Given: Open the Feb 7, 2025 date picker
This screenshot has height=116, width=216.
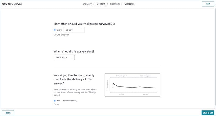Looking at the screenshot, I should (64, 57).
